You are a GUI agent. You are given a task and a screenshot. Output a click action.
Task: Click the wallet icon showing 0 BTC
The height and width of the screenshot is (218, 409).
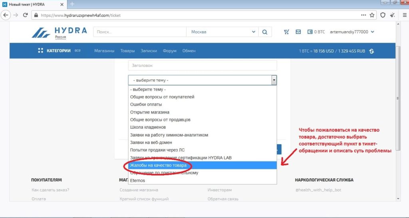(310, 32)
